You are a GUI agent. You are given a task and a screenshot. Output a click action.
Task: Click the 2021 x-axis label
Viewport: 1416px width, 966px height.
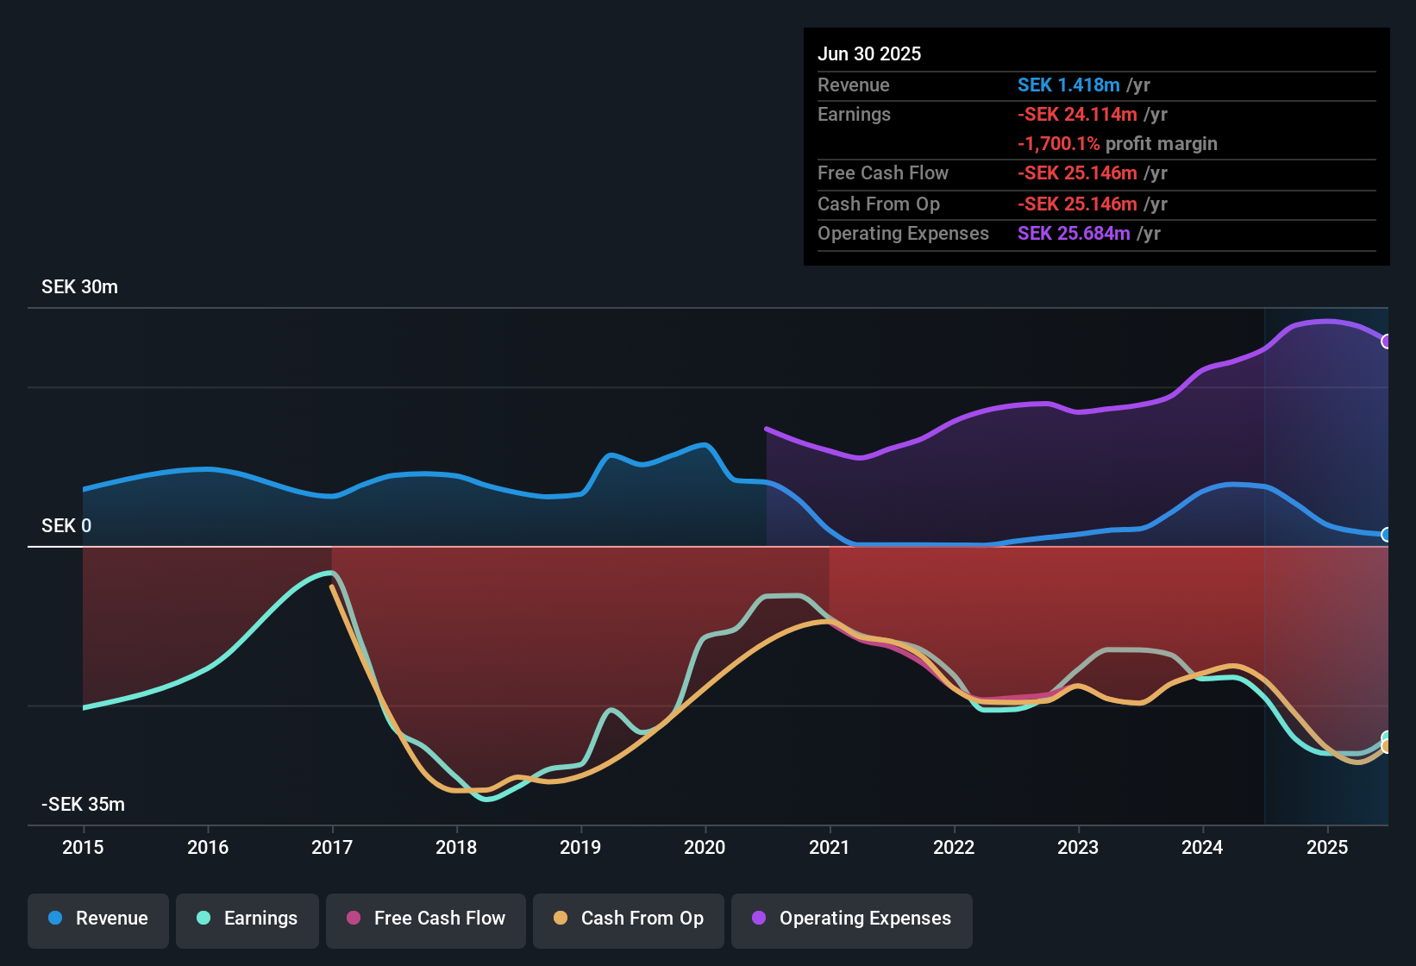(830, 847)
